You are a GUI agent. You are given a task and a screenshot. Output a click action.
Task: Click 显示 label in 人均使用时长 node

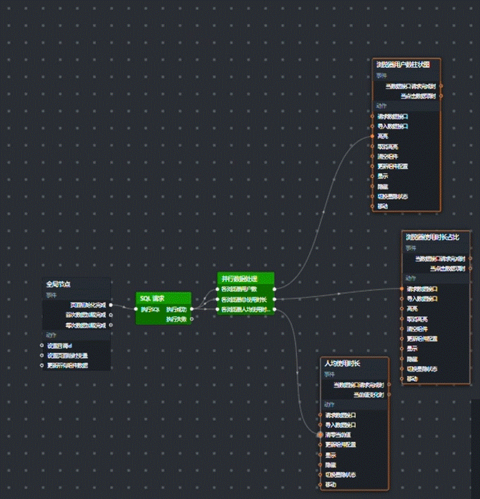click(x=331, y=455)
